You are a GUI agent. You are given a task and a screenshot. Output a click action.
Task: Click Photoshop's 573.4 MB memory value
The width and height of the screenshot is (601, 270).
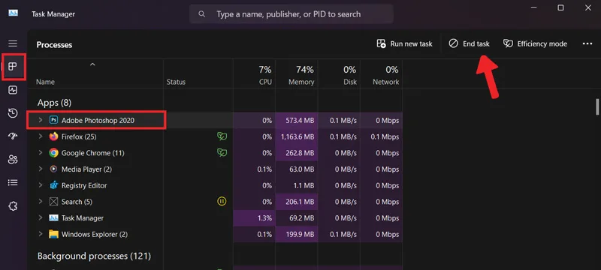[x=300, y=121]
